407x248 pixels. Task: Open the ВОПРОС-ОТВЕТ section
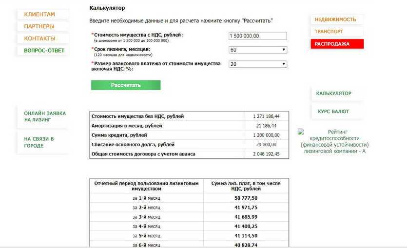[x=44, y=51]
